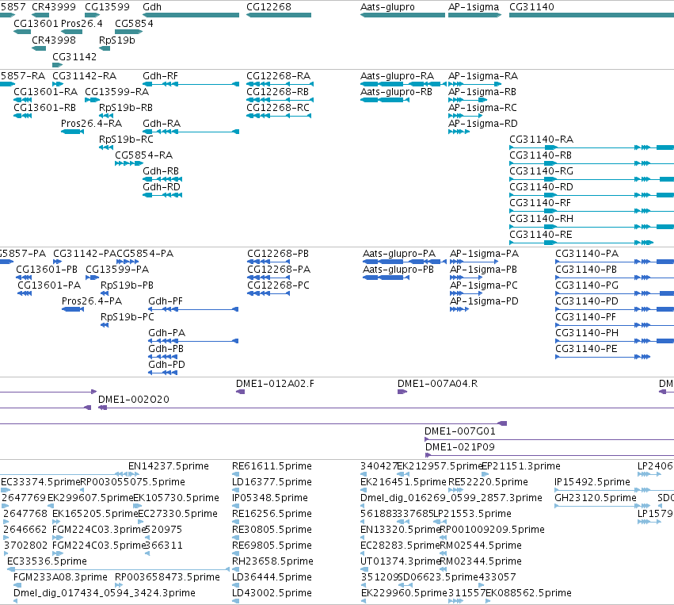Select the DME1-021P09 clone label

[x=460, y=447]
